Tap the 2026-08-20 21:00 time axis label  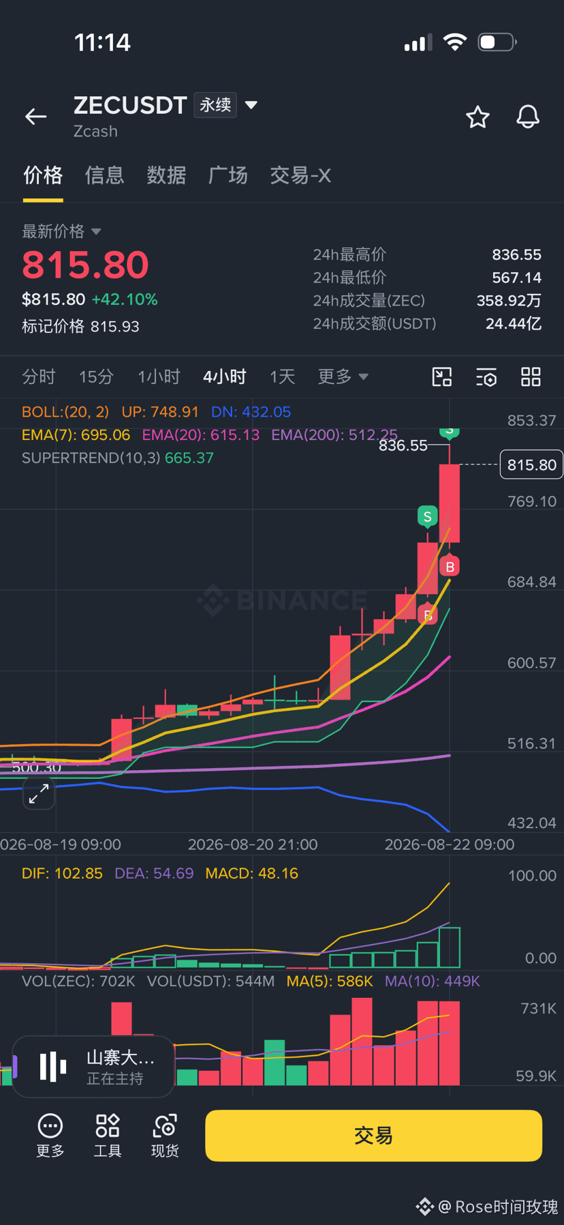tap(253, 844)
